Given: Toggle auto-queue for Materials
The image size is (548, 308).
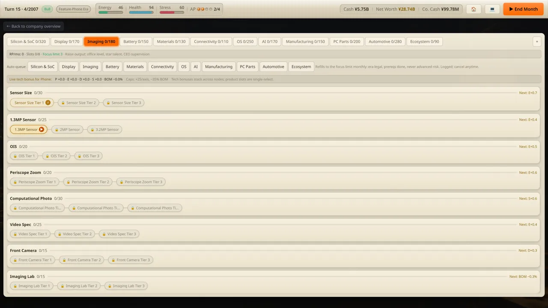Looking at the screenshot, I should [135, 67].
